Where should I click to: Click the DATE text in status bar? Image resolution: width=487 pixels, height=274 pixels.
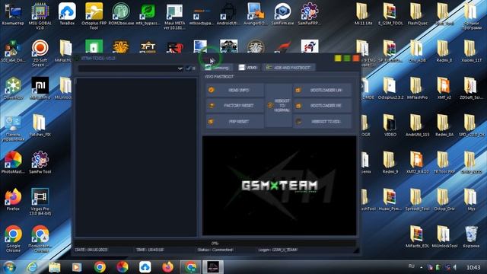click(x=91, y=250)
